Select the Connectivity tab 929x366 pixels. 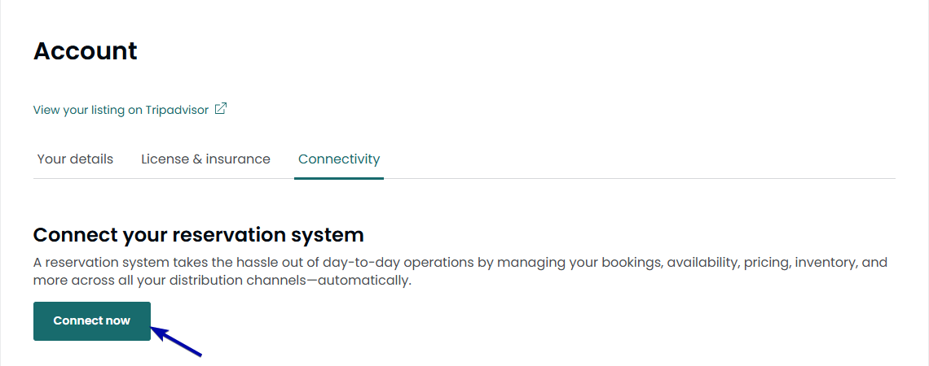339,159
